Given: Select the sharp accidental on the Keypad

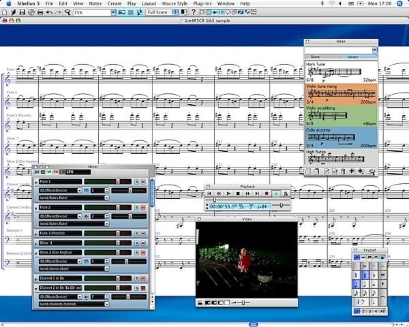Looking at the screenshot, I should click(365, 275).
